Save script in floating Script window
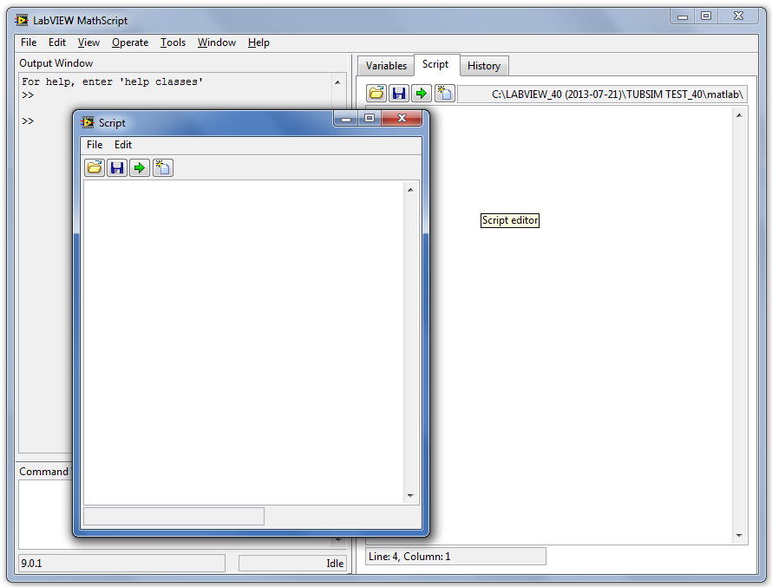772x587 pixels. pos(117,168)
